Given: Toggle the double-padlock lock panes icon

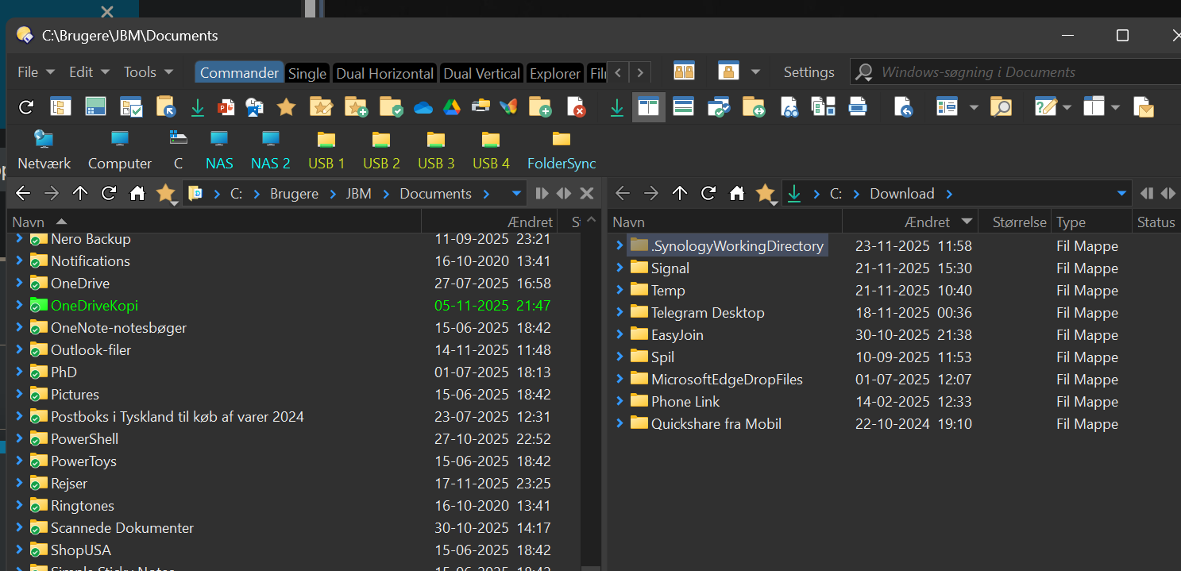Looking at the screenshot, I should pos(684,71).
